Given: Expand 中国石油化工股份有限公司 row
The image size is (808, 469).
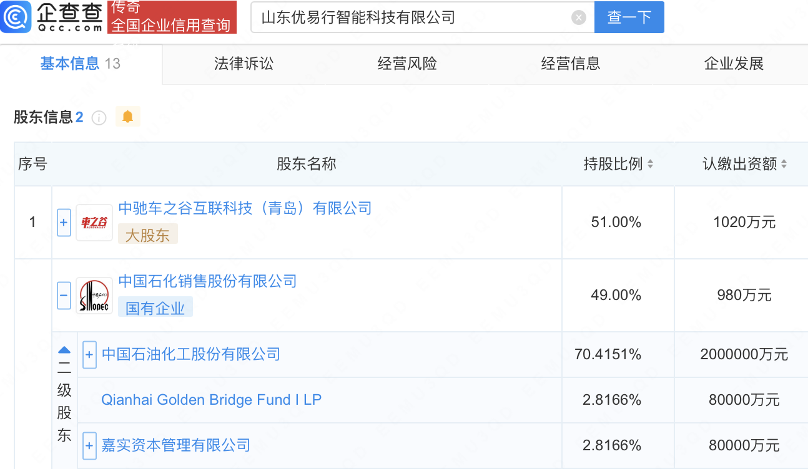Looking at the screenshot, I should 89,355.
